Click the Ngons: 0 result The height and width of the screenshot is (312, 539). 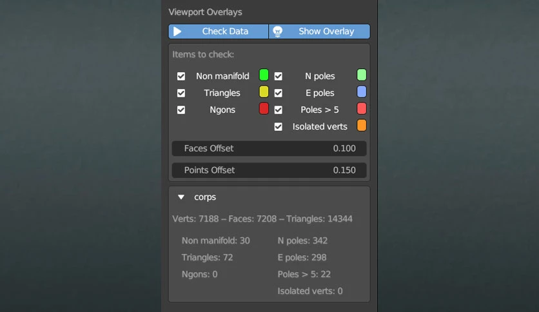click(200, 274)
